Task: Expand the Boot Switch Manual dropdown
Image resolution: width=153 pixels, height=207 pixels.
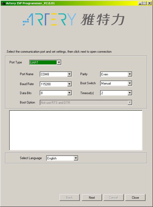Action: click(x=130, y=83)
